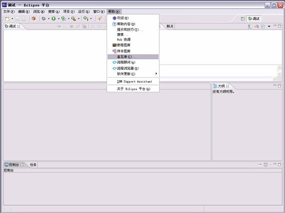This screenshot has width=285, height=213.
Task: Choose 关于 Eclipse 平台 in Help menu
Action: (x=133, y=89)
